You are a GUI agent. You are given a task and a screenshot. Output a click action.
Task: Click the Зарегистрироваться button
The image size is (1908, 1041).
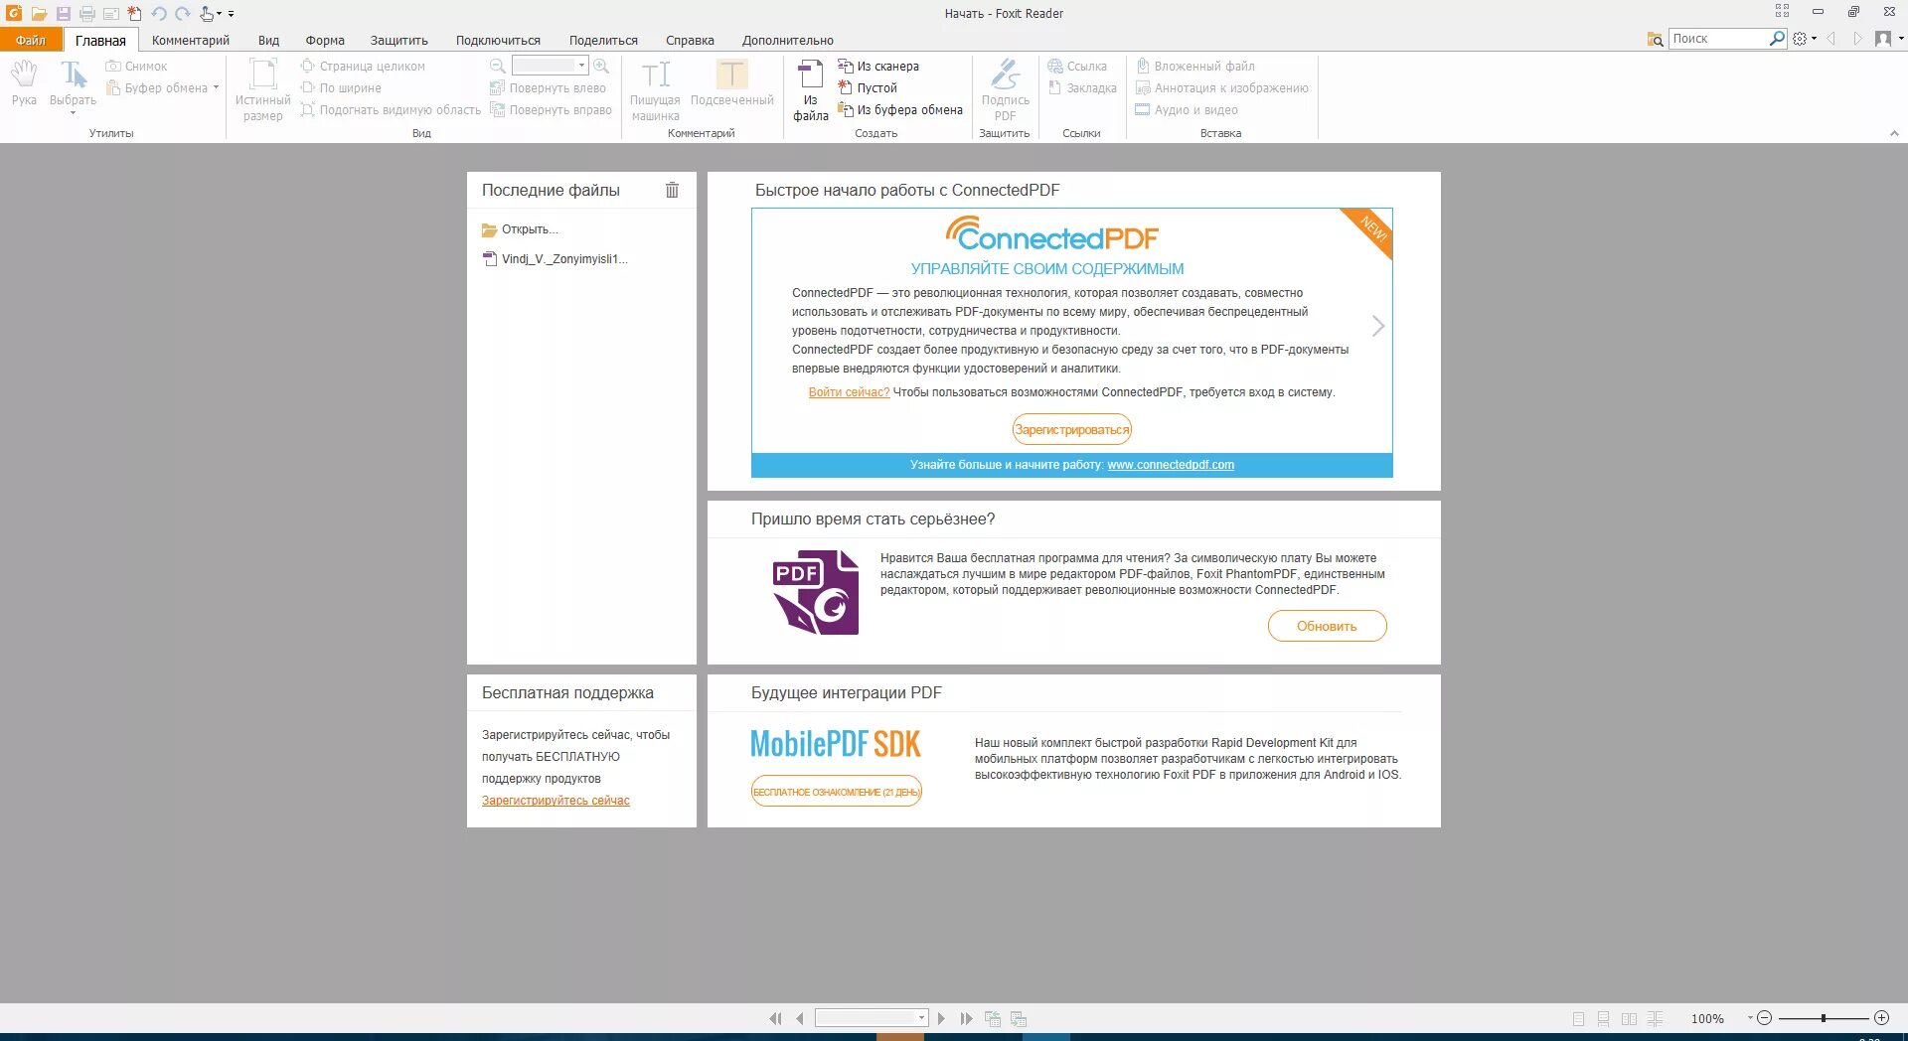click(x=1071, y=429)
